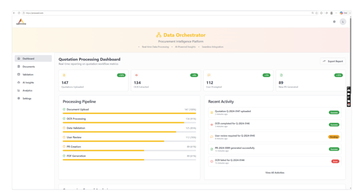Click the settings gear icon in header
Image resolution: width=363 pixels, height=195 pixels.
click(x=334, y=22)
